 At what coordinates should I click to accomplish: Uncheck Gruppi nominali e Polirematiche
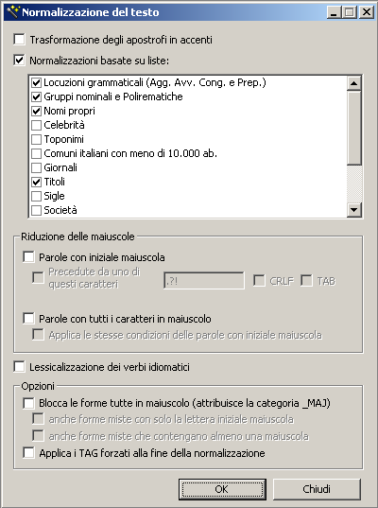pyautogui.click(x=36, y=96)
